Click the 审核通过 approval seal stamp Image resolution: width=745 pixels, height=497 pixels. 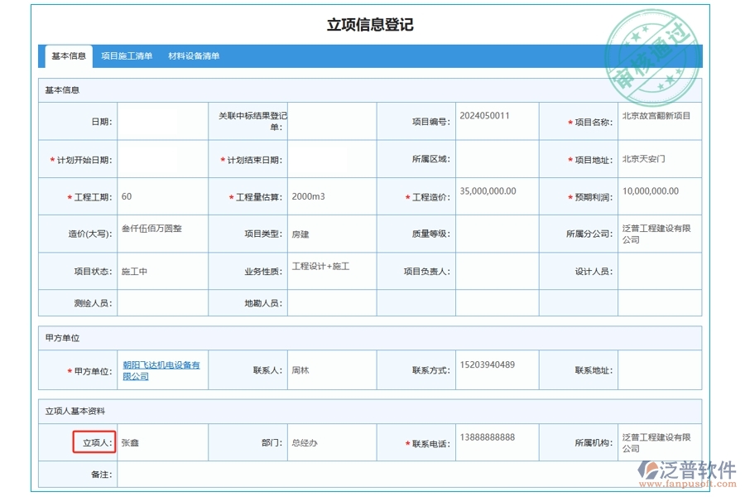pos(653,51)
